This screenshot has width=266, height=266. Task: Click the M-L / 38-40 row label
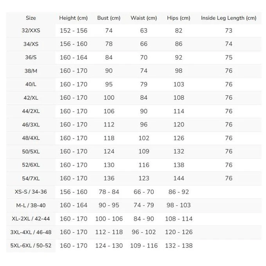[31, 205]
